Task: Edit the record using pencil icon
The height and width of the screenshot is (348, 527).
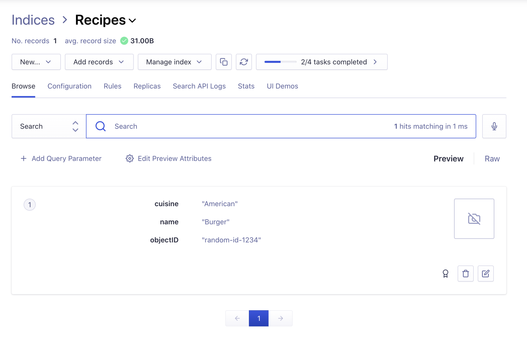Action: click(485, 274)
